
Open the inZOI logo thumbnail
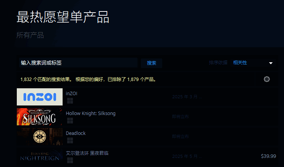click(x=40, y=97)
